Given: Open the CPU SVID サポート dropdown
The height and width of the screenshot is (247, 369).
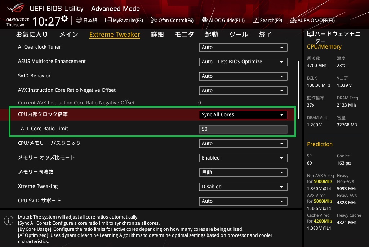Looking at the screenshot, I should pyautogui.click(x=243, y=201).
